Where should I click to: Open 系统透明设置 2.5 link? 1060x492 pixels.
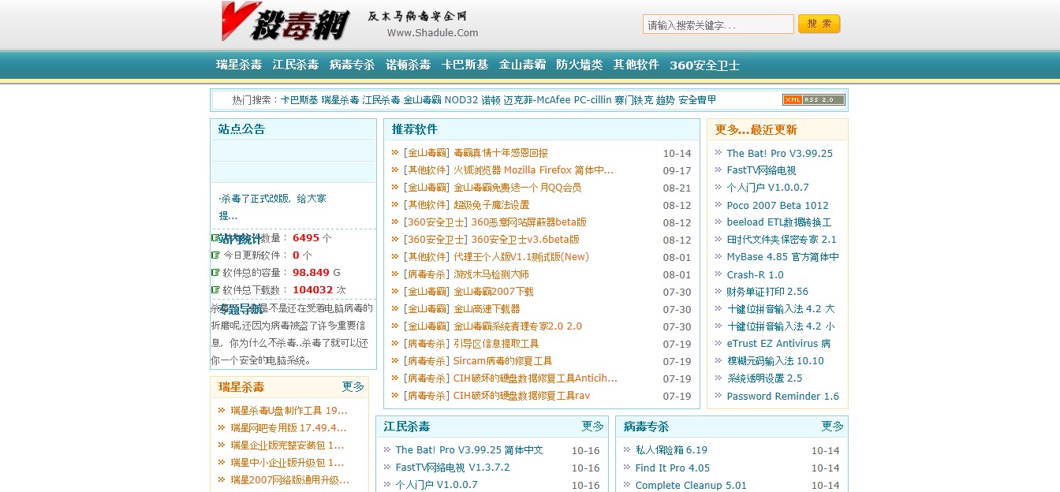pyautogui.click(x=764, y=378)
